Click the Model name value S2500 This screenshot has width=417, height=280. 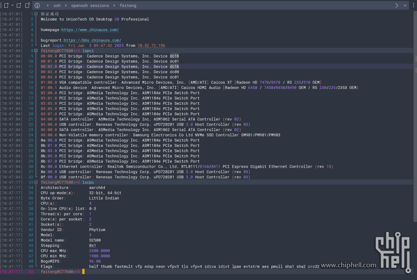tap(94, 240)
